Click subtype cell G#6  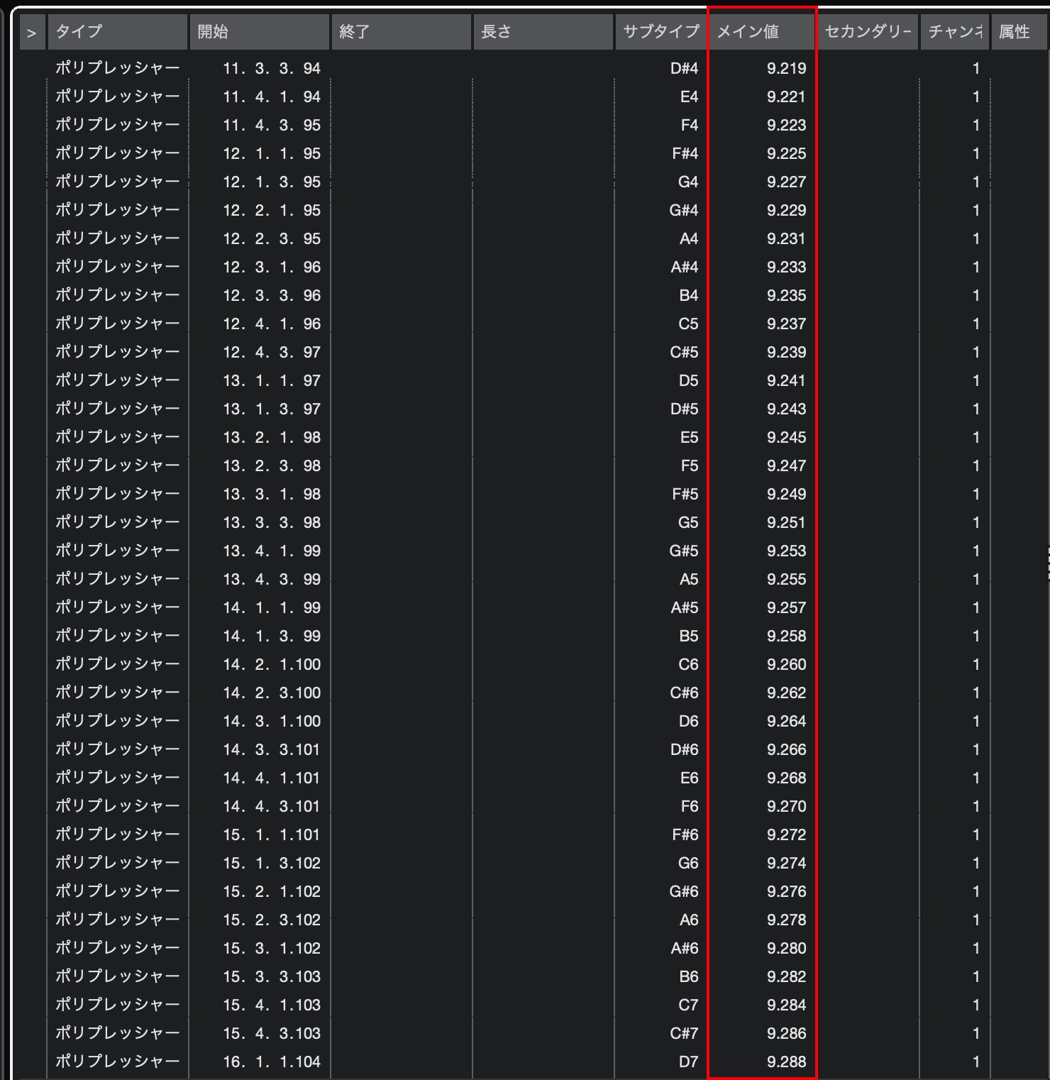click(x=684, y=891)
